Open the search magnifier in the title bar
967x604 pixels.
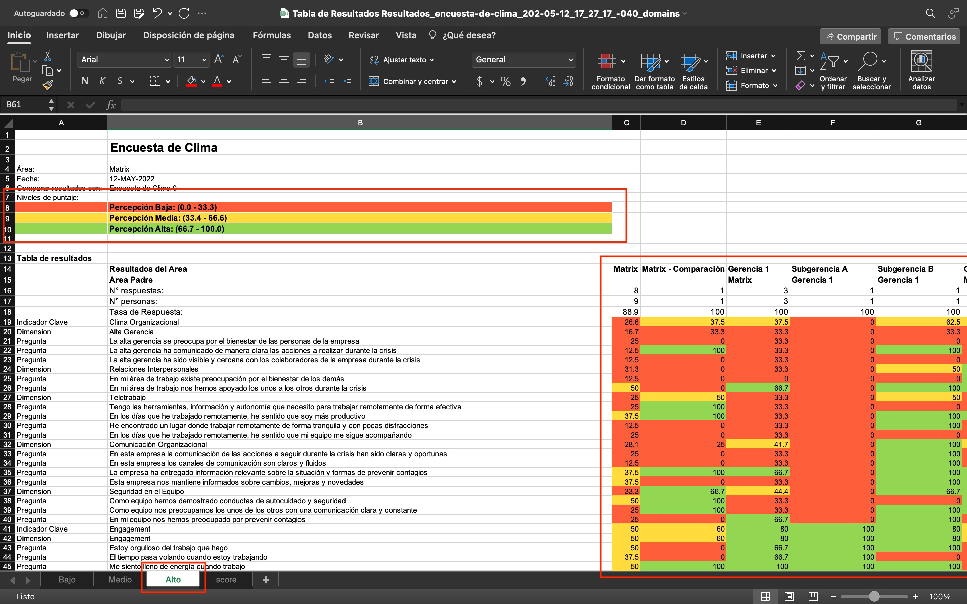tap(930, 13)
